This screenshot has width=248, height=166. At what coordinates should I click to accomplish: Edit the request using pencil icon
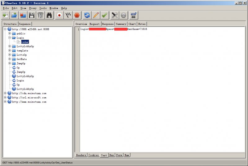[96, 15]
